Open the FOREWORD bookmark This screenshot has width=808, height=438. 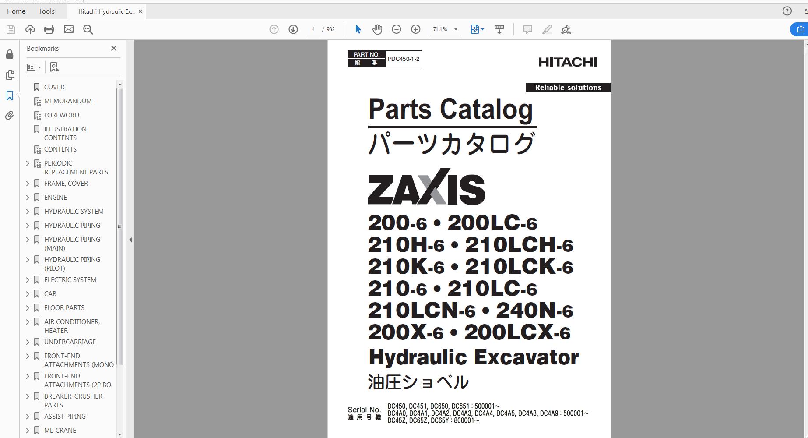coord(62,115)
